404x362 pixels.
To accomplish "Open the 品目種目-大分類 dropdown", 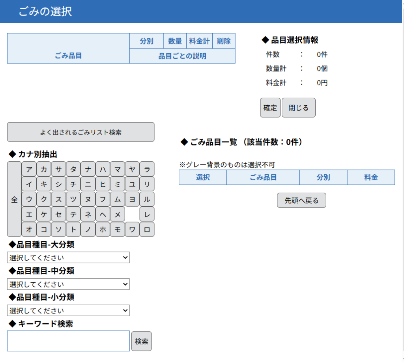I will tap(68, 257).
